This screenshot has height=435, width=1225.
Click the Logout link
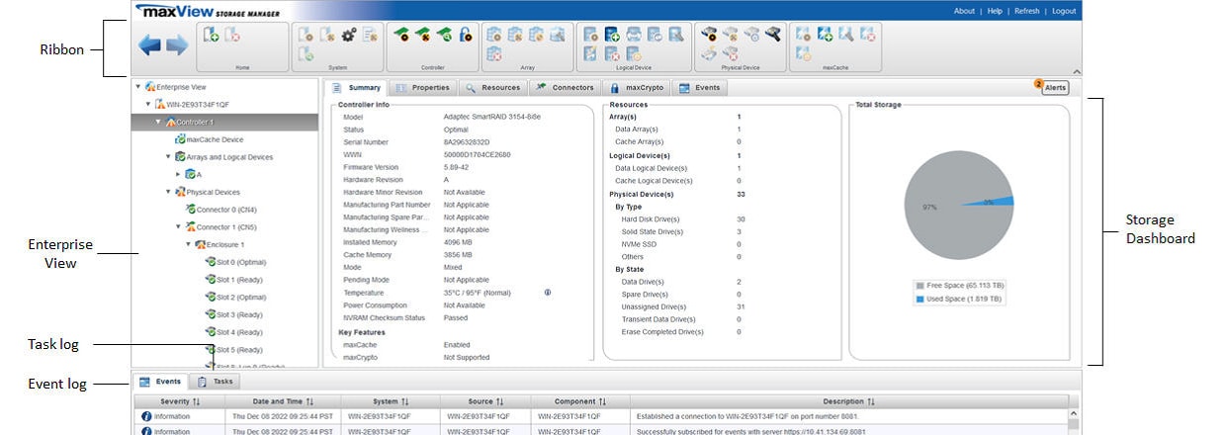click(x=1064, y=11)
